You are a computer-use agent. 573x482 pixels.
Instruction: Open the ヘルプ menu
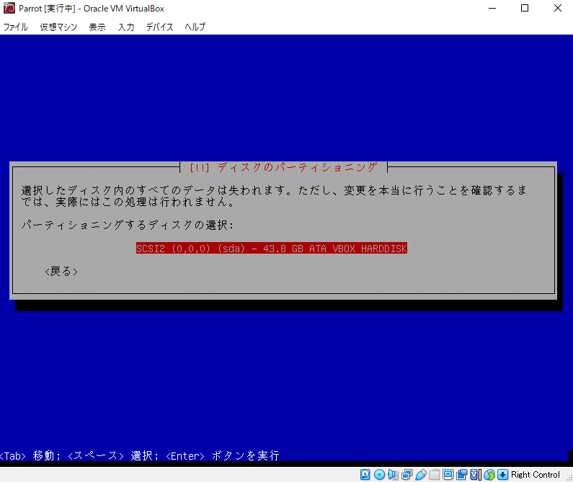pyautogui.click(x=195, y=27)
